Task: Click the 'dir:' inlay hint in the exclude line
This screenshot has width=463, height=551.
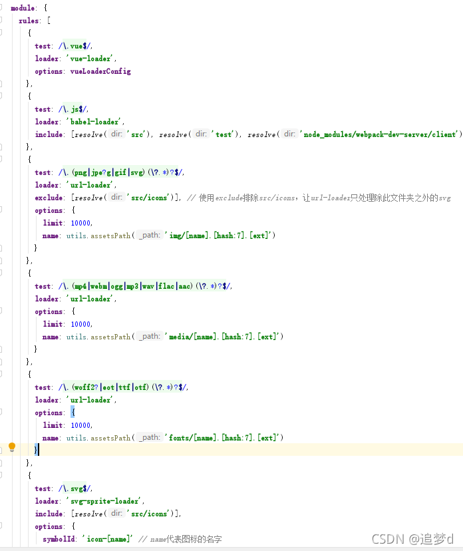Action: 116,197
